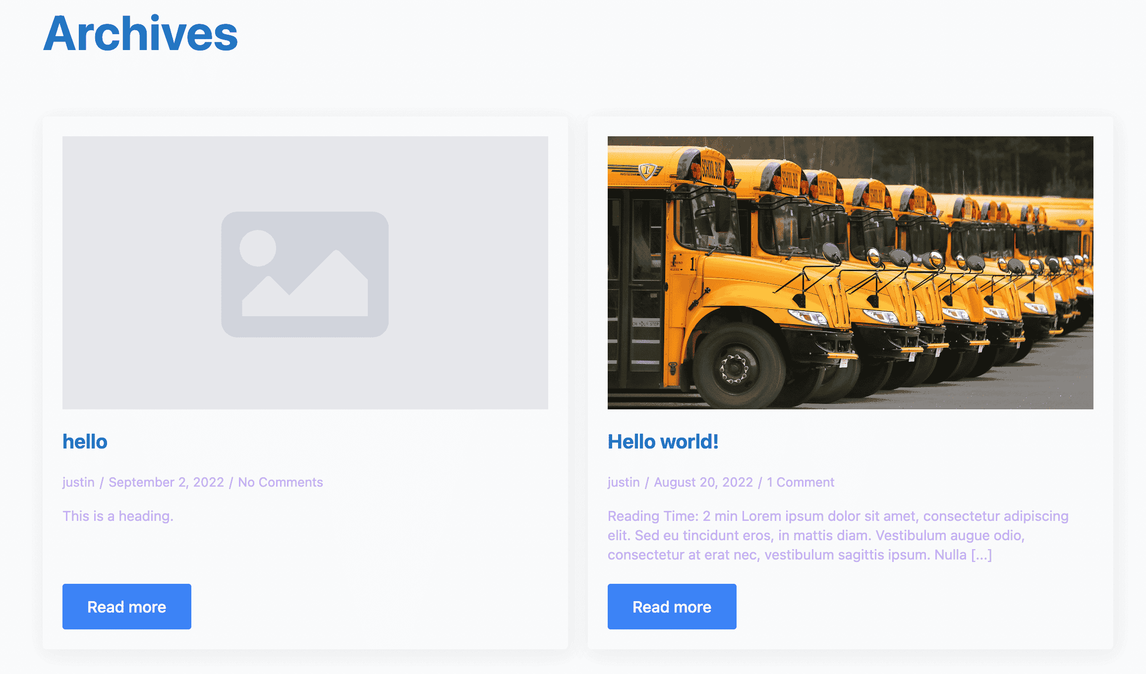Open the '1 Comment' link
The width and height of the screenshot is (1146, 674).
click(x=801, y=482)
